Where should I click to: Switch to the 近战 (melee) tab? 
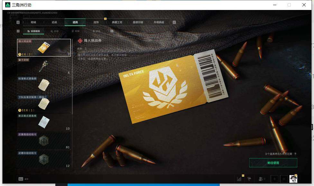coord(54,22)
